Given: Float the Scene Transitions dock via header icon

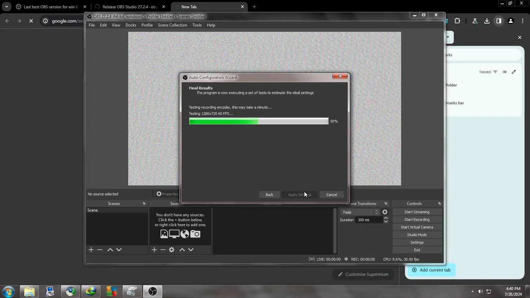Looking at the screenshot, I should [x=386, y=204].
